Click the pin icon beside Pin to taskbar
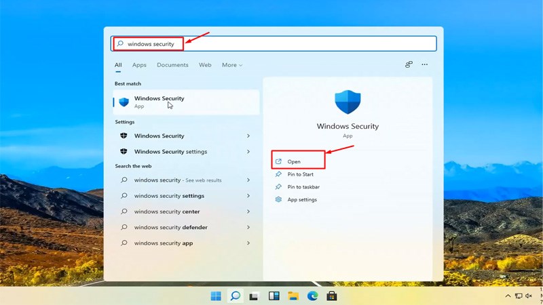This screenshot has width=543, height=305. pyautogui.click(x=278, y=187)
